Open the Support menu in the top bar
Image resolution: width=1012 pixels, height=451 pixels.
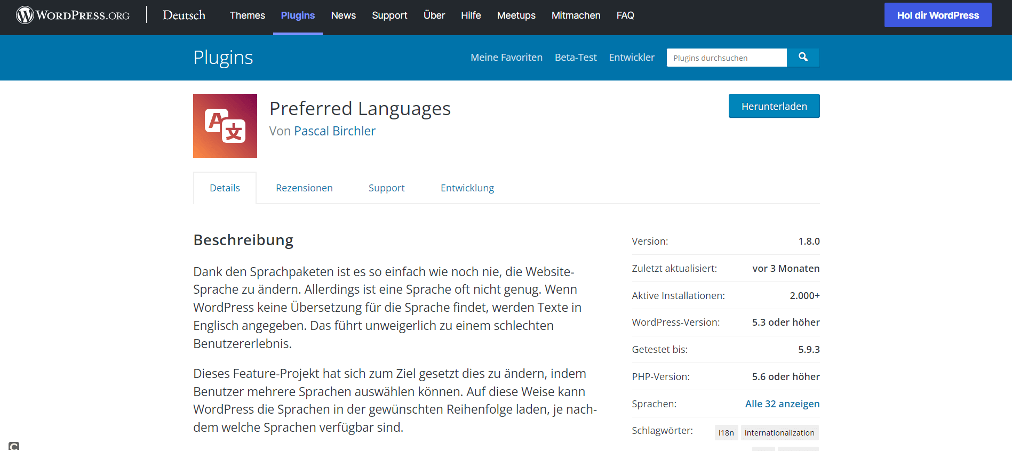point(389,15)
